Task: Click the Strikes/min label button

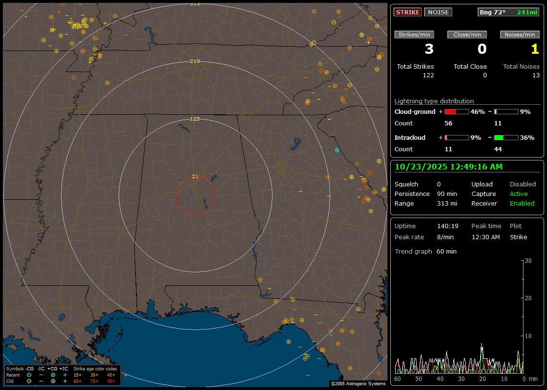Action: point(414,35)
